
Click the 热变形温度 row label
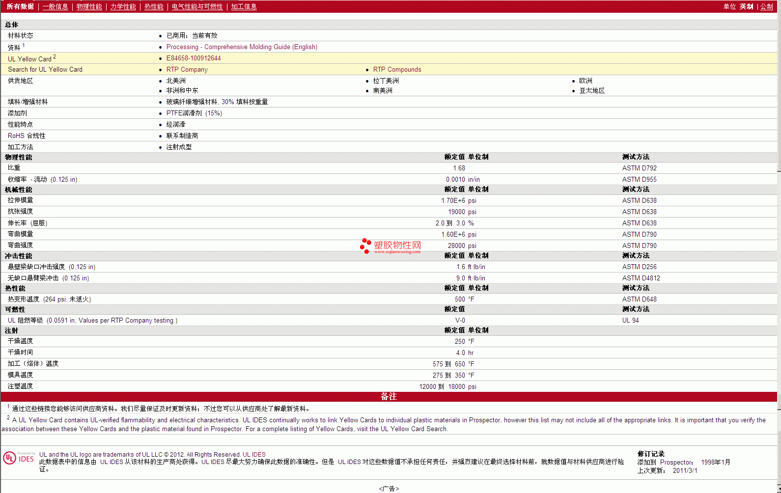click(50, 299)
